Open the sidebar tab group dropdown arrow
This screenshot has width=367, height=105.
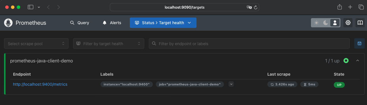(x=39, y=7)
